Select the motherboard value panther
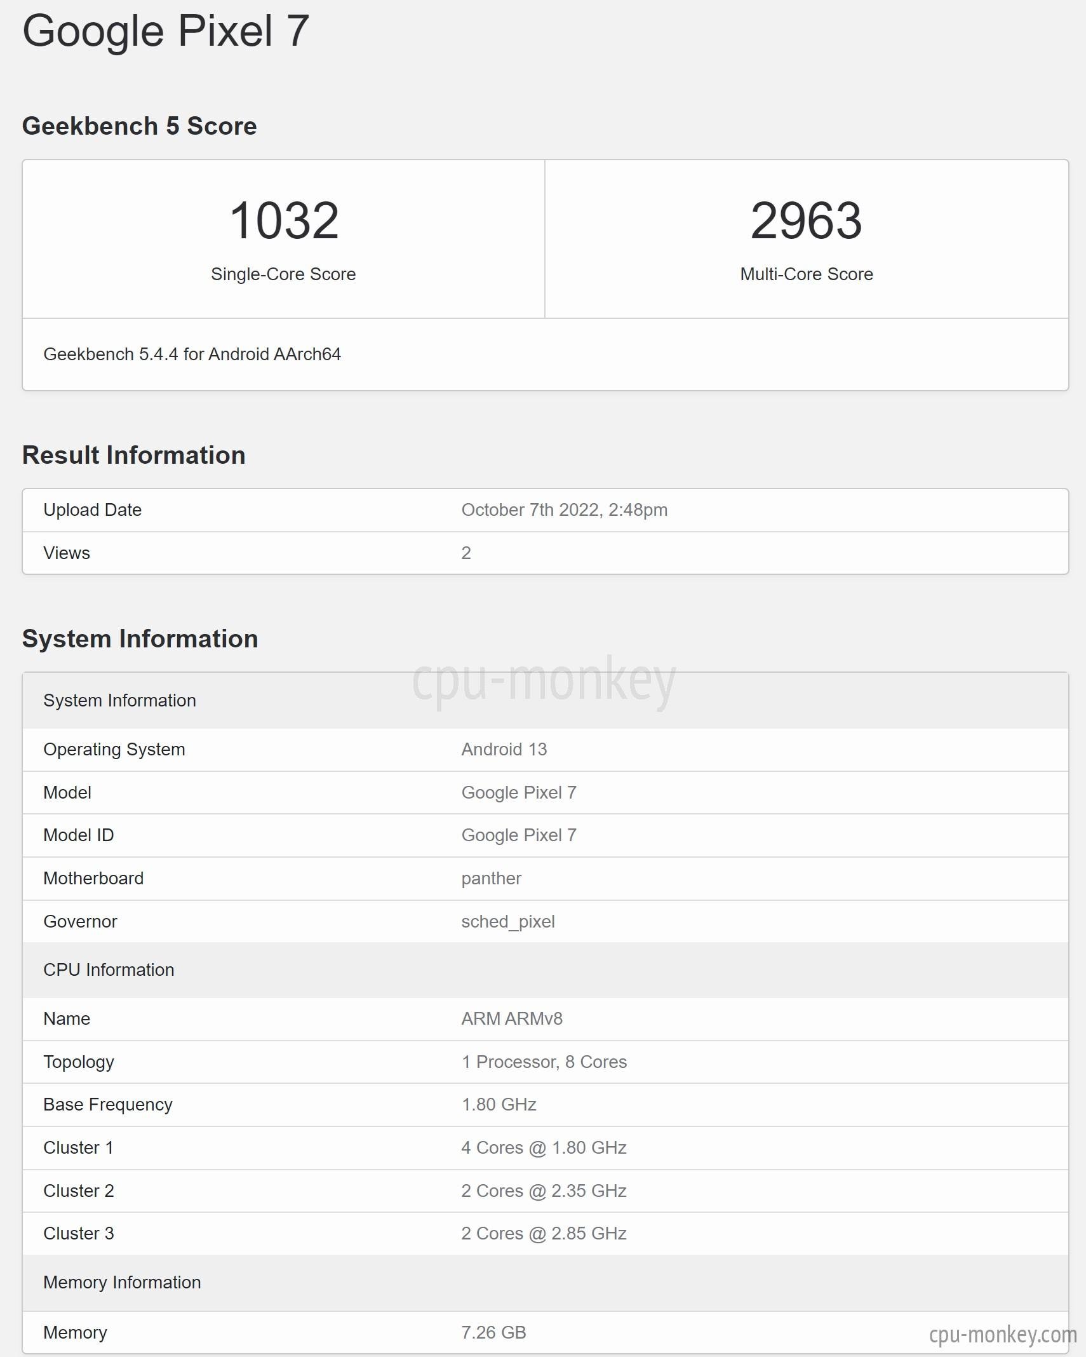The height and width of the screenshot is (1357, 1086). (x=491, y=879)
